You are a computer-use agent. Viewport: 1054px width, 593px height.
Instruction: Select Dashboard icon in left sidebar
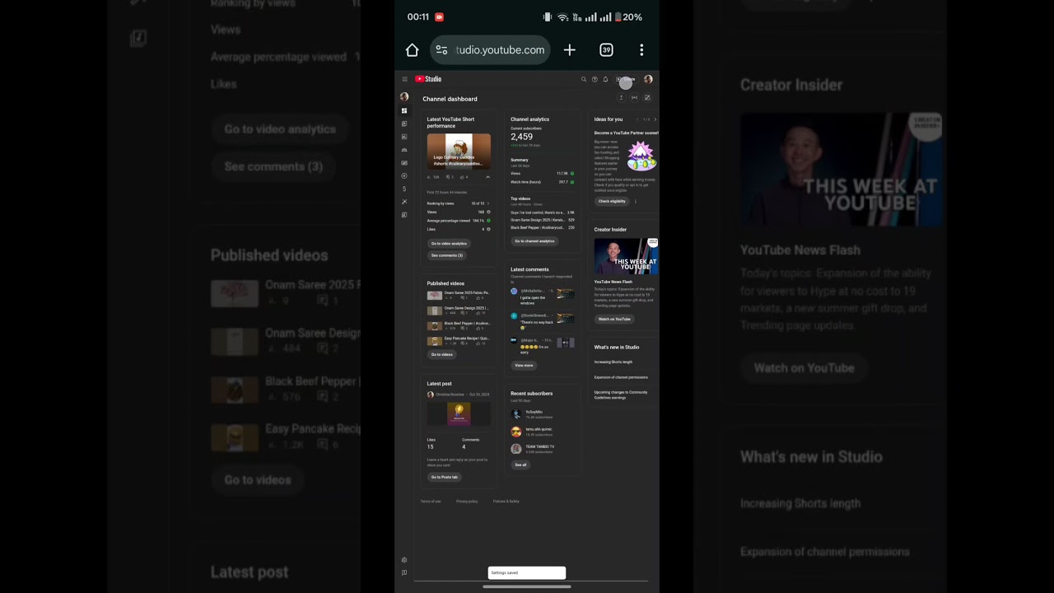404,110
